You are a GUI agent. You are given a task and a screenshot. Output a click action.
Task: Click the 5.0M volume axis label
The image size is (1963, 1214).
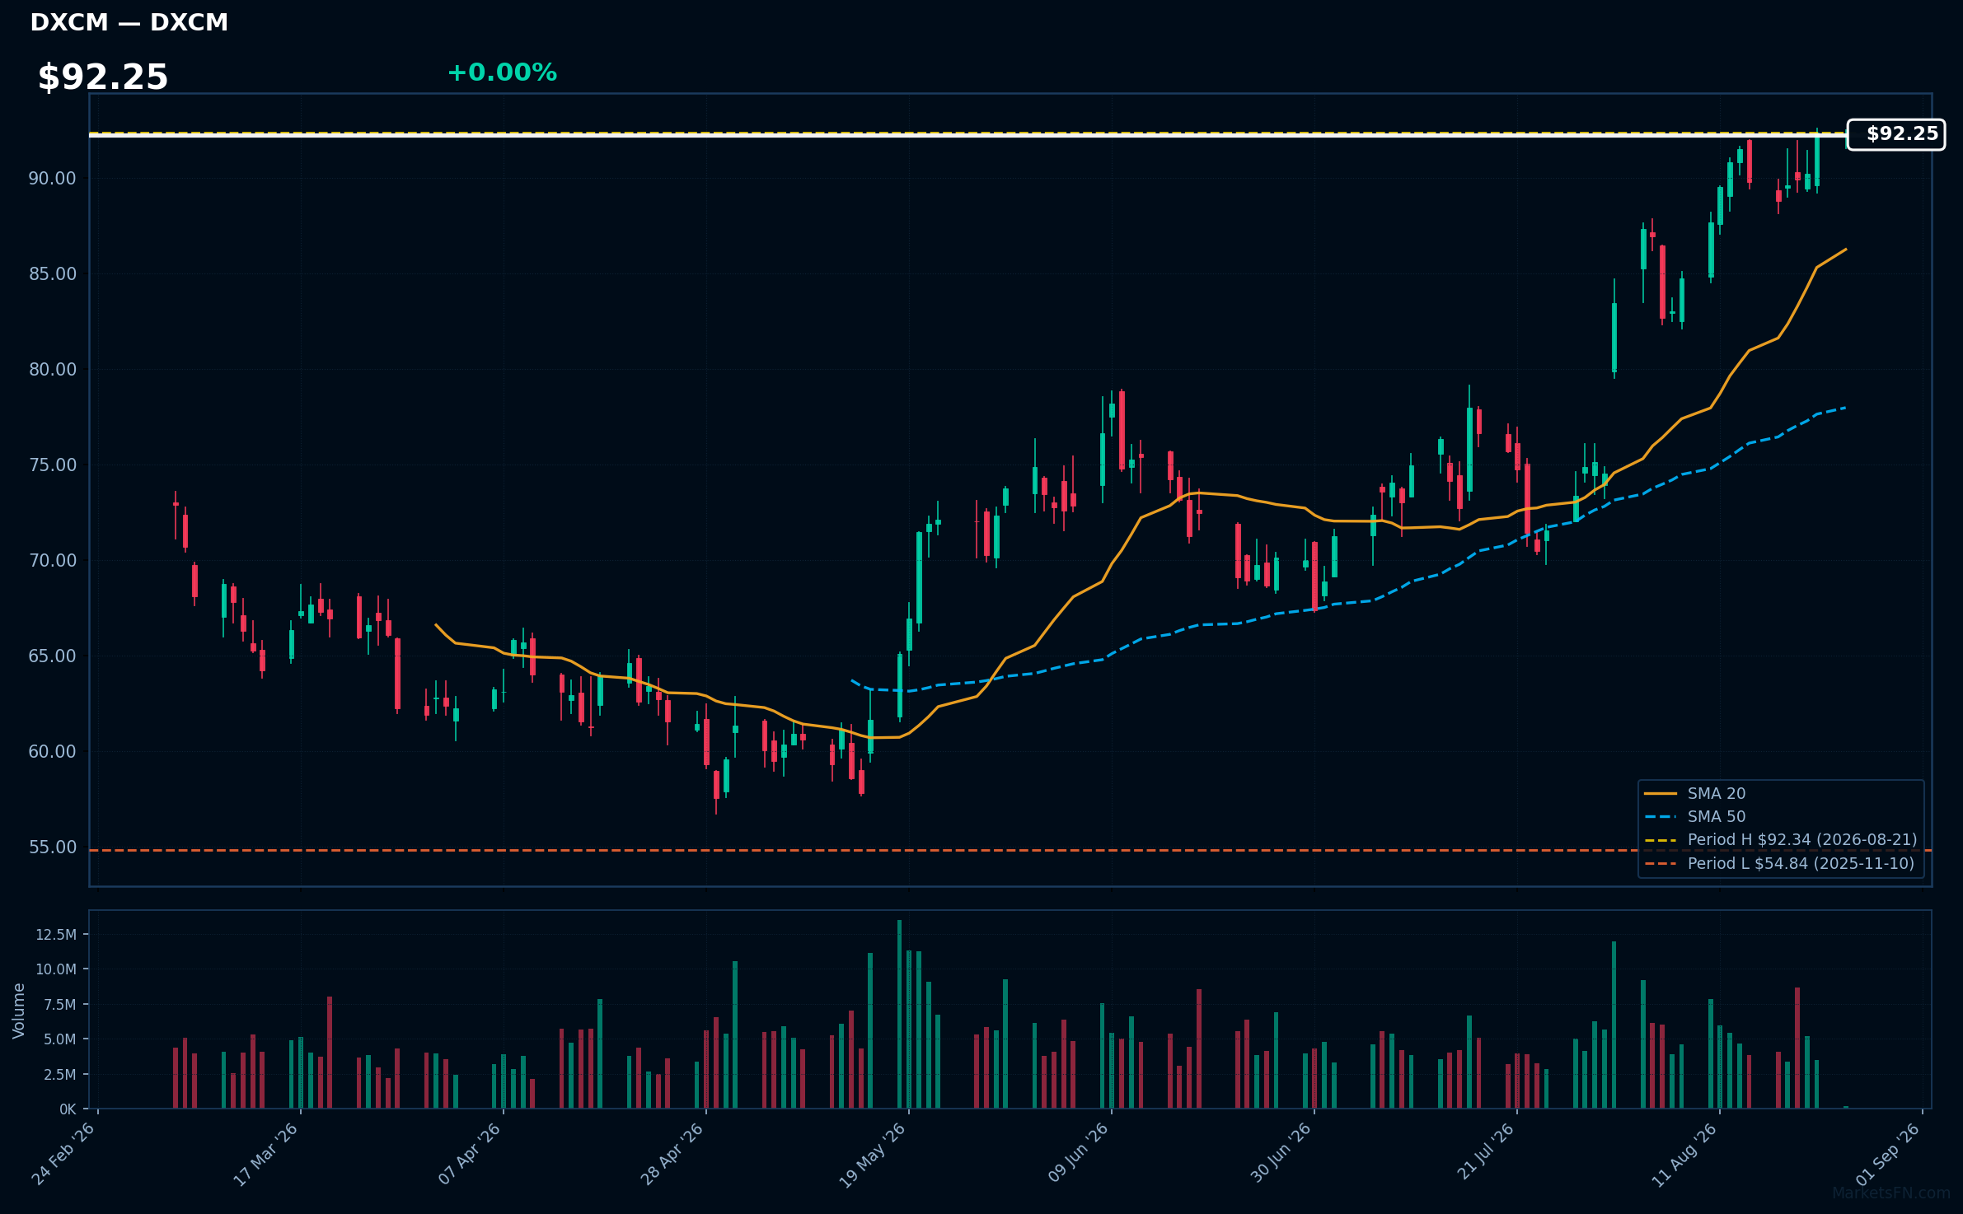60,1039
